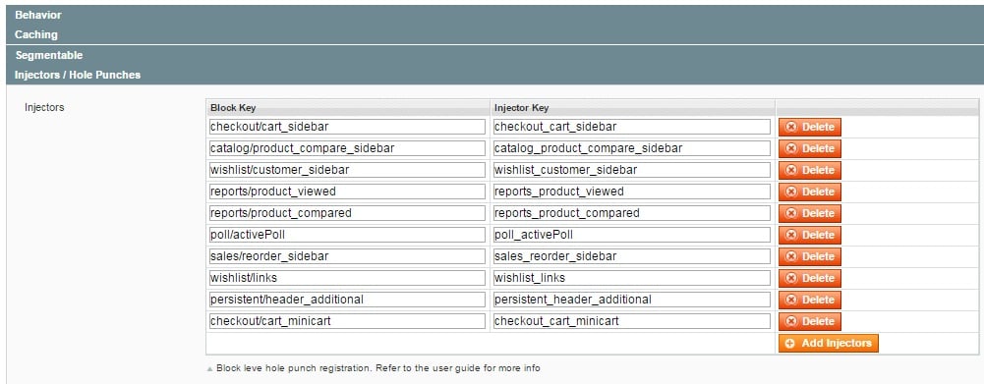Click x icon for sales/reorder_sidebar row
Screen dimensions: 984x384
click(790, 256)
